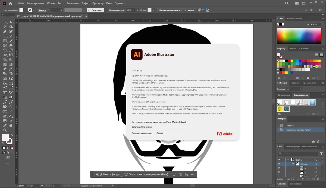
Task: Open the Файл menu
Action: point(21,4)
